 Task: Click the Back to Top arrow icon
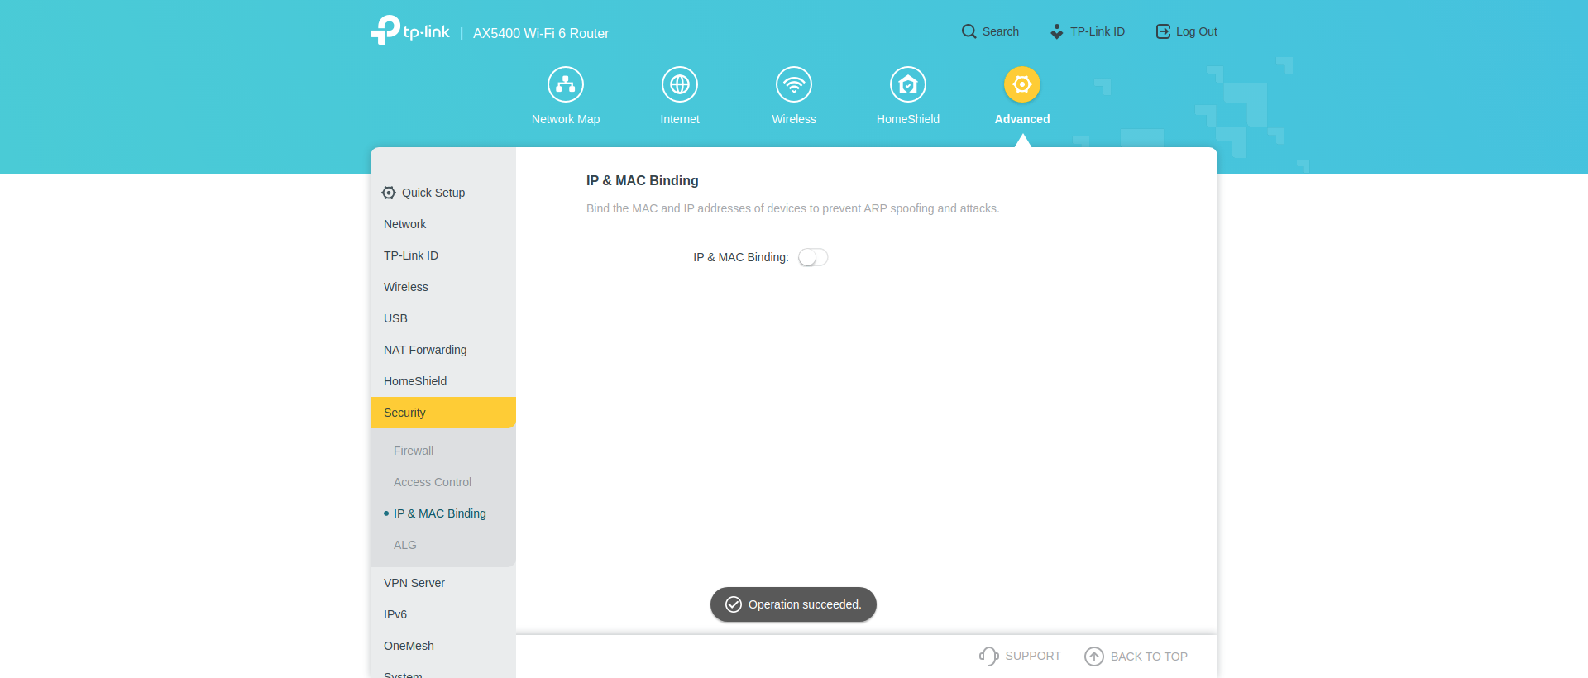point(1094,657)
